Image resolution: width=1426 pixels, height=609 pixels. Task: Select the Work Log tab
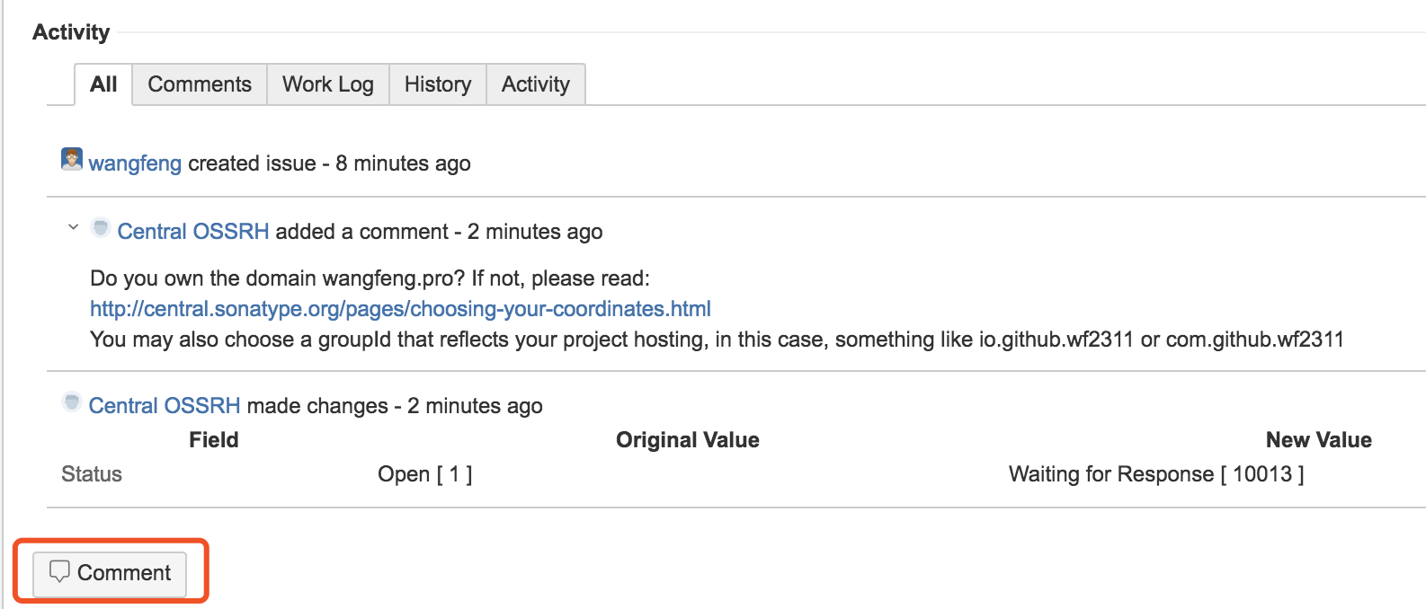(x=328, y=84)
